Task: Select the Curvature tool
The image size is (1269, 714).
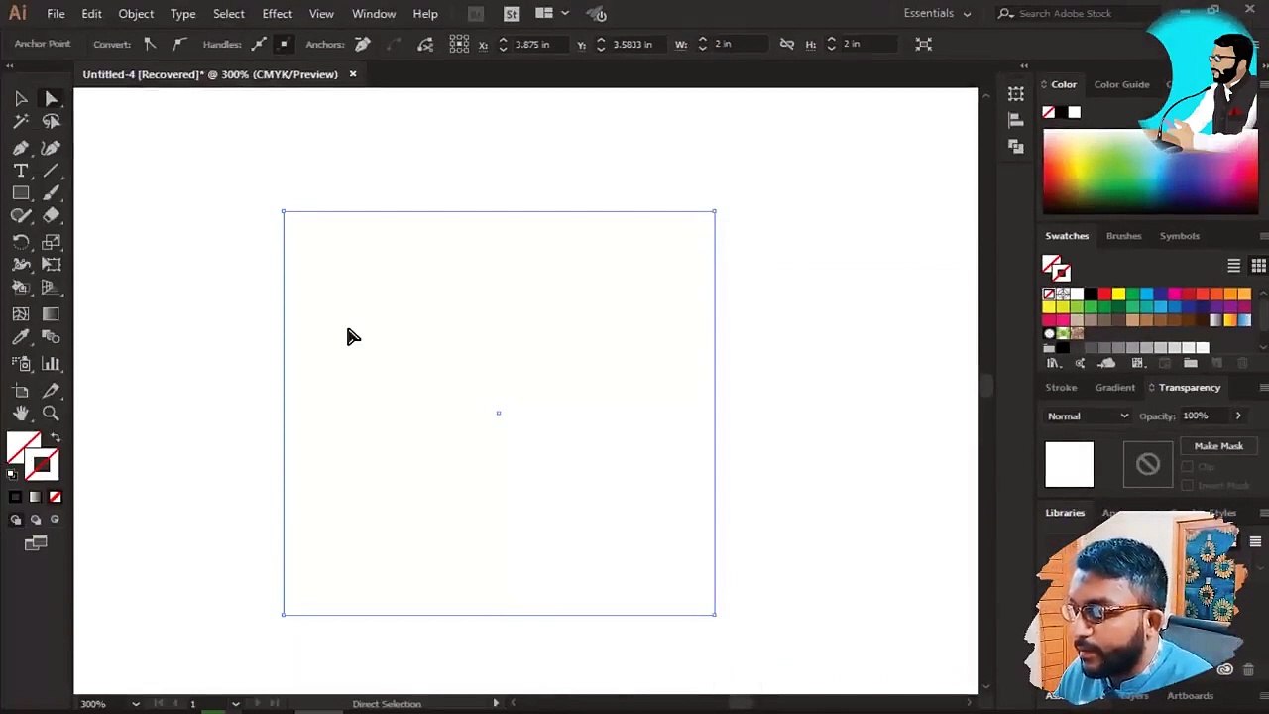Action: [x=51, y=148]
